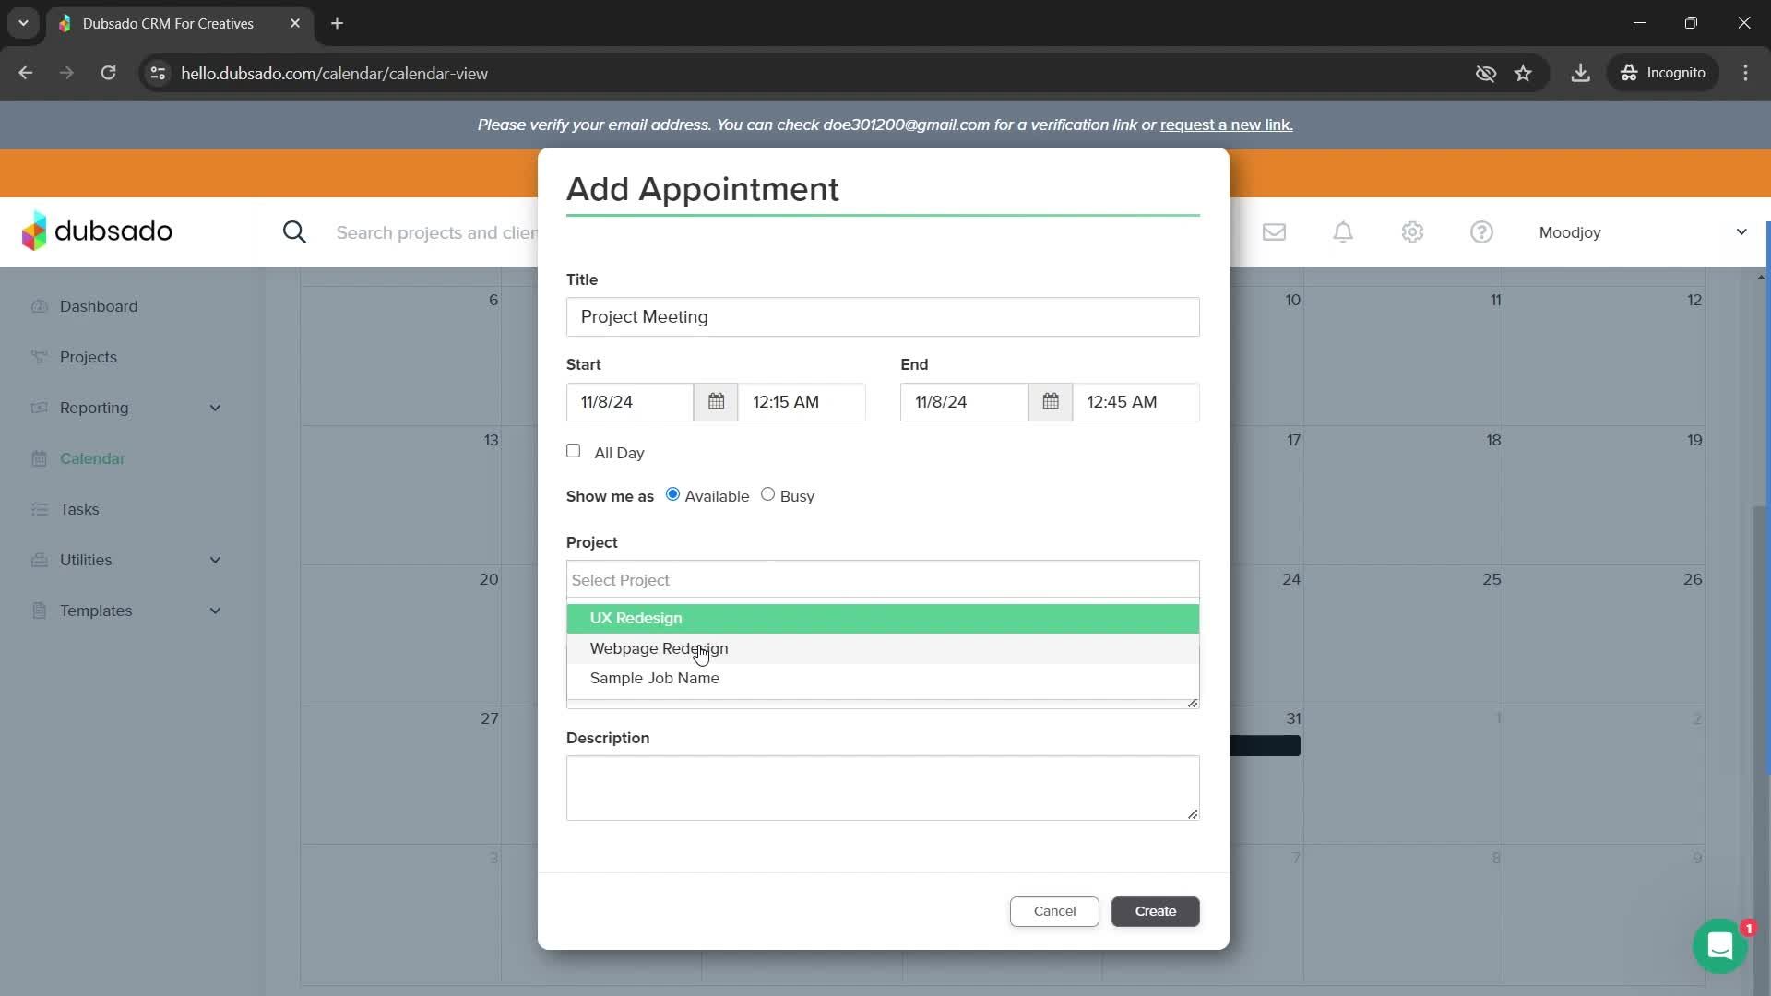Open Calendar from the sidebar

click(x=92, y=458)
